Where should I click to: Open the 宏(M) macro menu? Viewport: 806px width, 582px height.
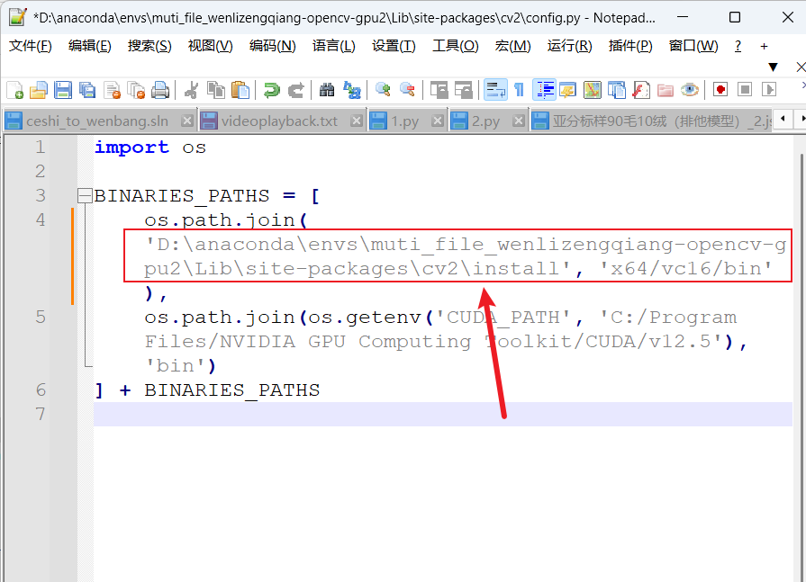(512, 45)
